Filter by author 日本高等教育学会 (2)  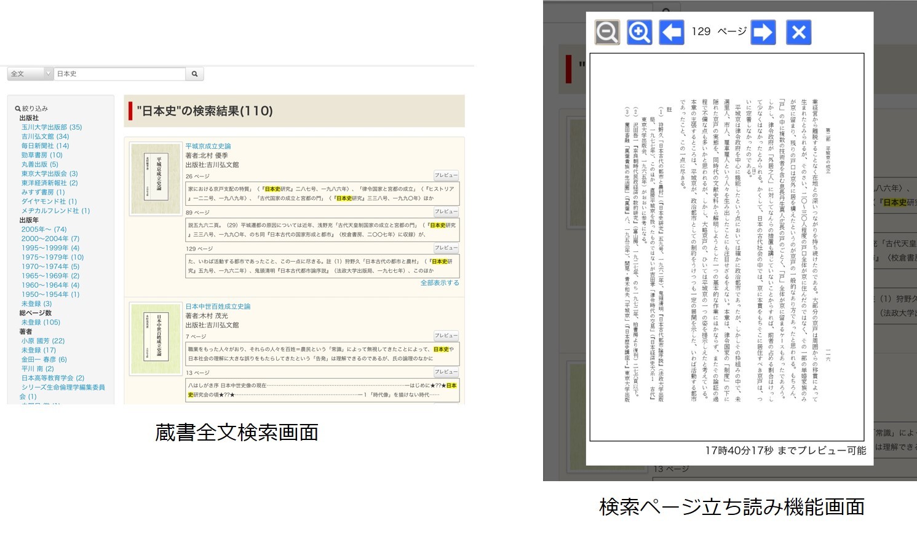pyautogui.click(x=53, y=378)
